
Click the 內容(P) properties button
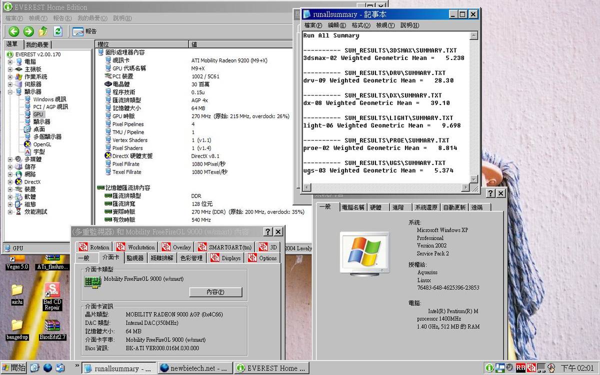(x=215, y=292)
